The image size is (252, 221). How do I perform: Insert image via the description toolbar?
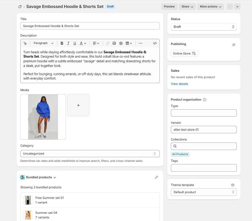[x=114, y=43]
